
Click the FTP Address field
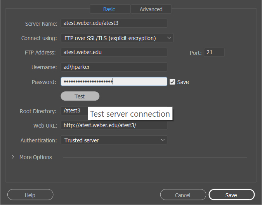point(114,53)
